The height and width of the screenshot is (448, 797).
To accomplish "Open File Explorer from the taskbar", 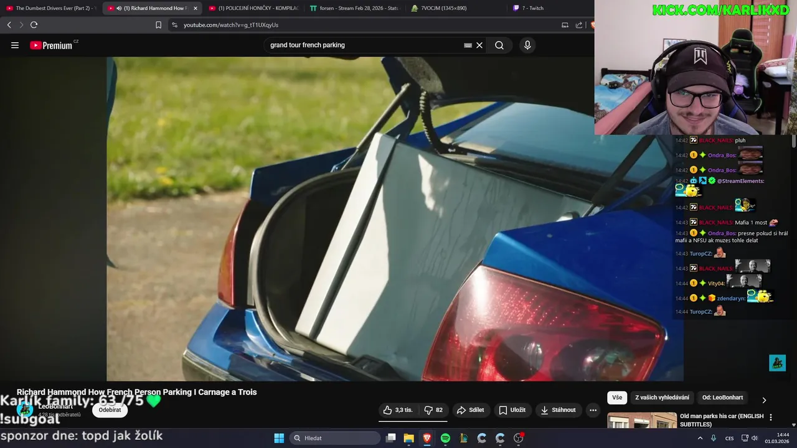I will [408, 438].
